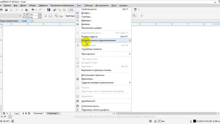Set landscape page orientation
The image size is (220, 124).
tap(51, 16)
